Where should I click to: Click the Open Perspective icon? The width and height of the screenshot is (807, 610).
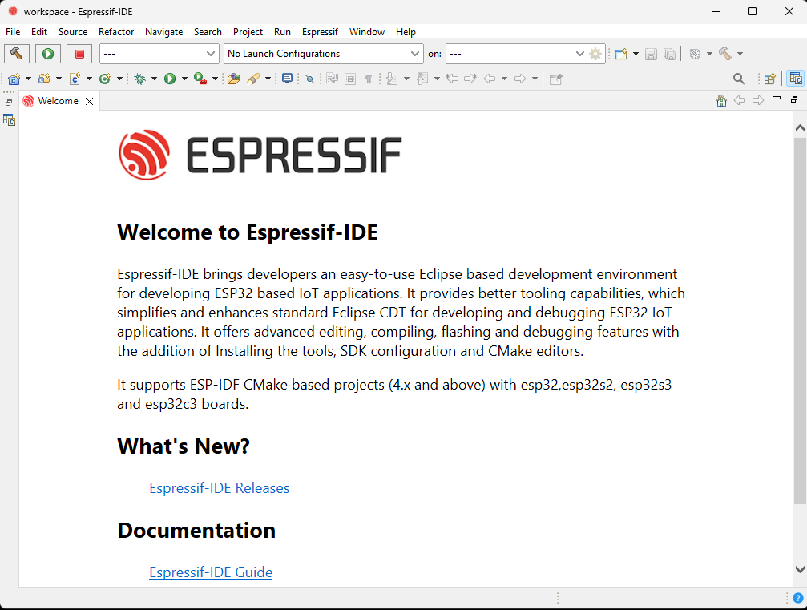pyautogui.click(x=770, y=79)
